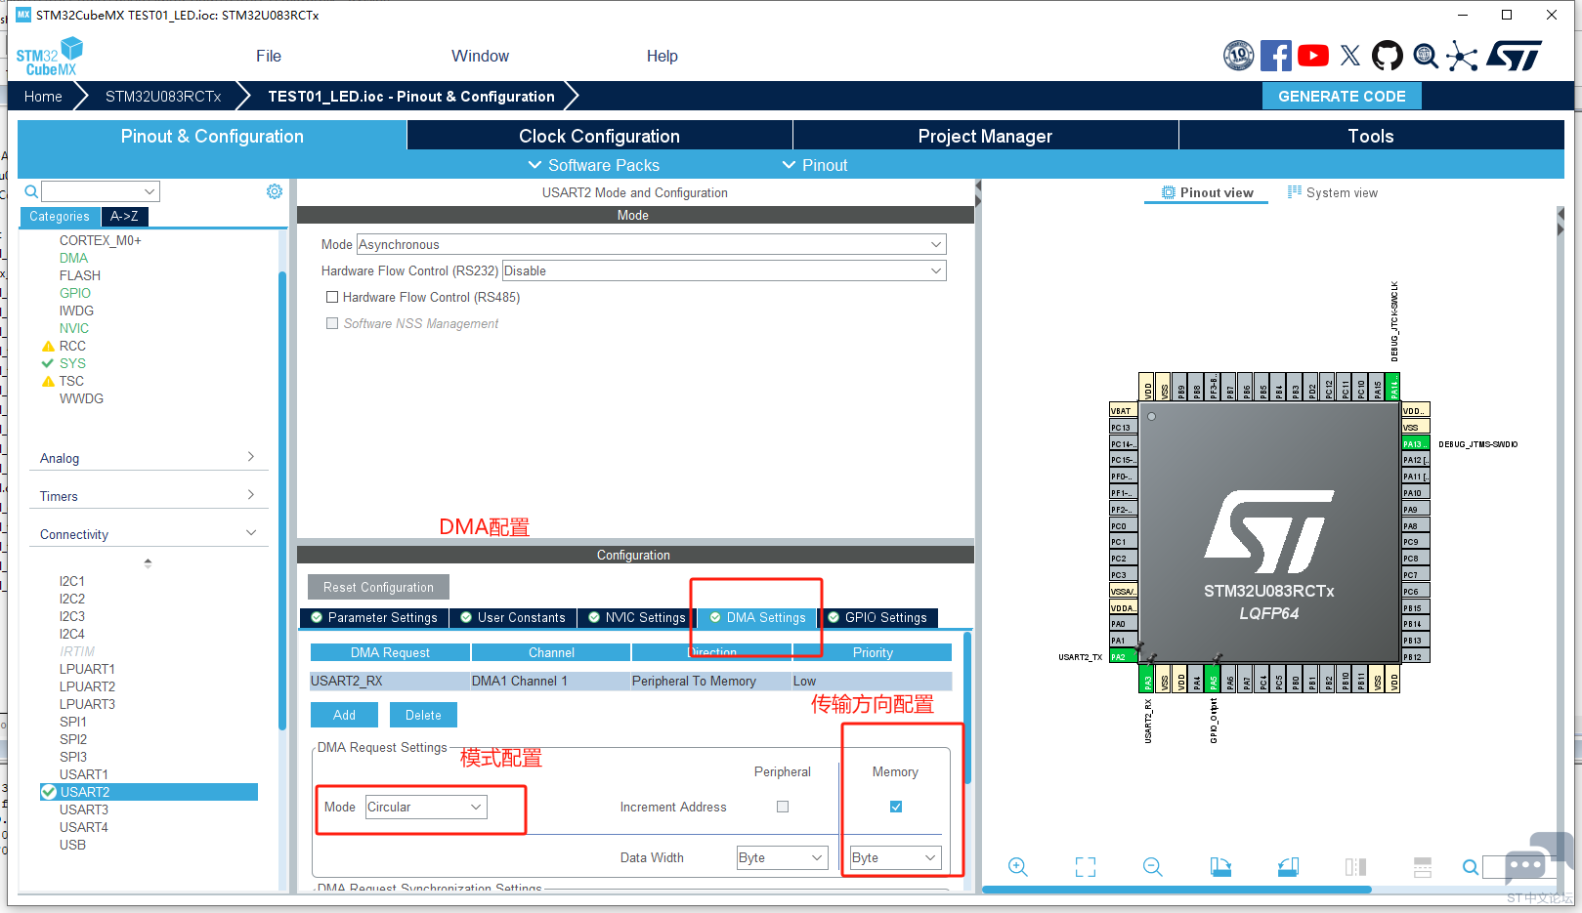Open Parameter Settings tab
Image resolution: width=1582 pixels, height=913 pixels.
coord(374,617)
